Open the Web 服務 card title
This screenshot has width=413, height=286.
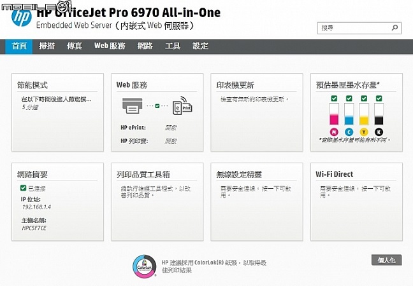click(132, 85)
